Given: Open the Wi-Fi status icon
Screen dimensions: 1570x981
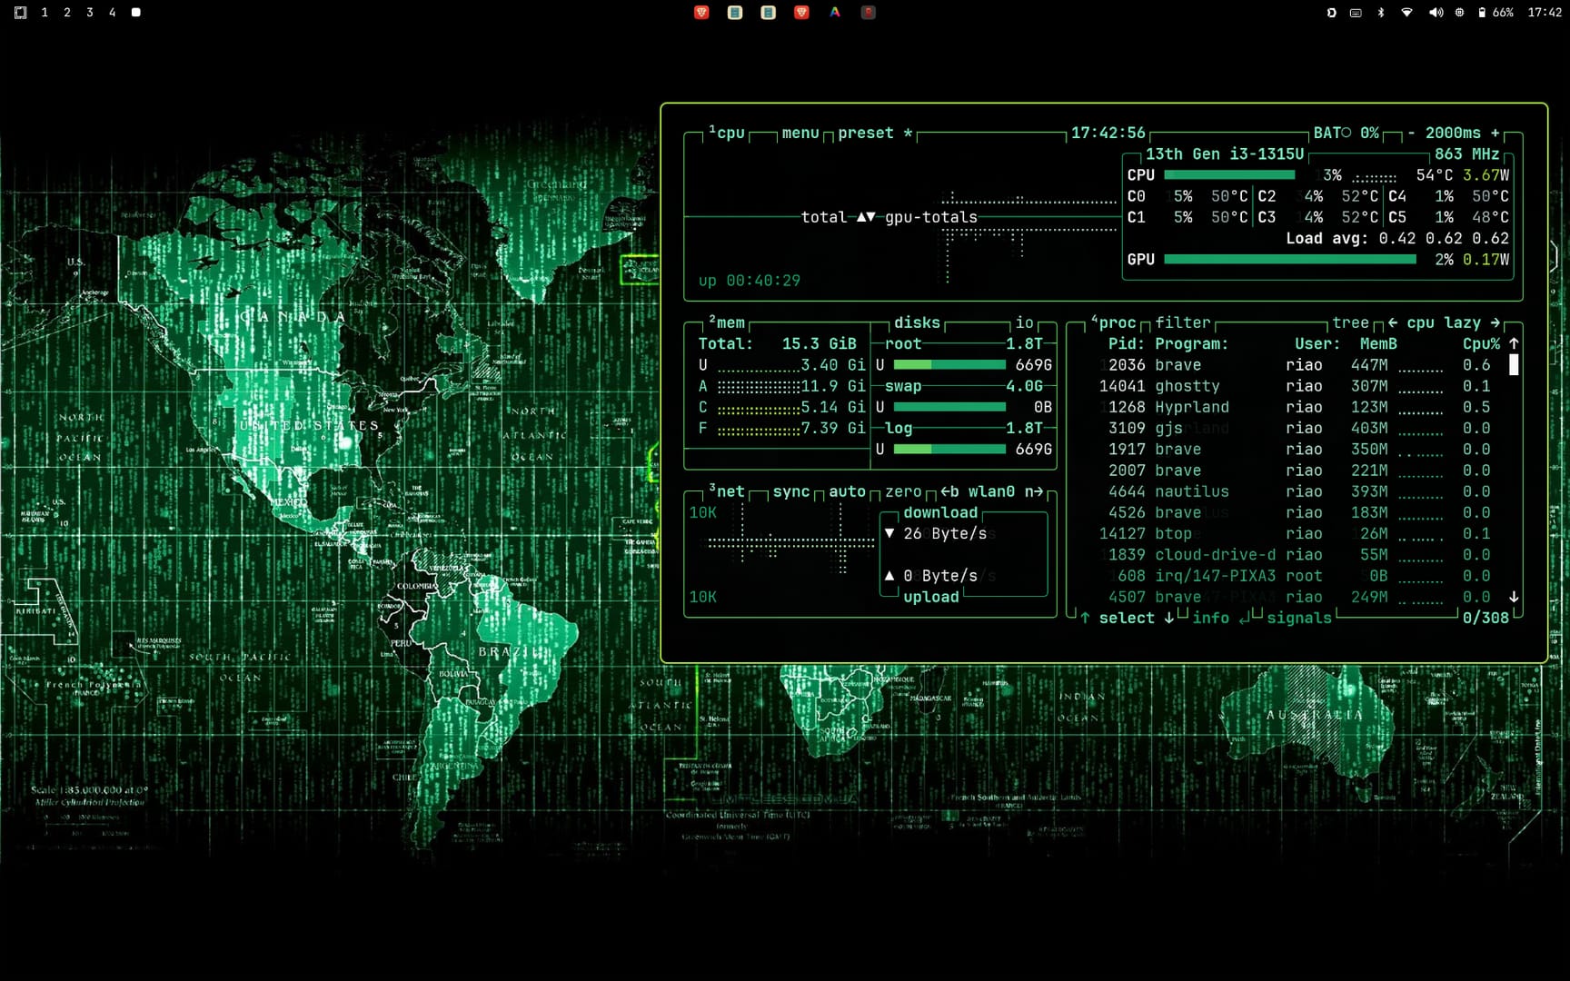Looking at the screenshot, I should (x=1407, y=13).
